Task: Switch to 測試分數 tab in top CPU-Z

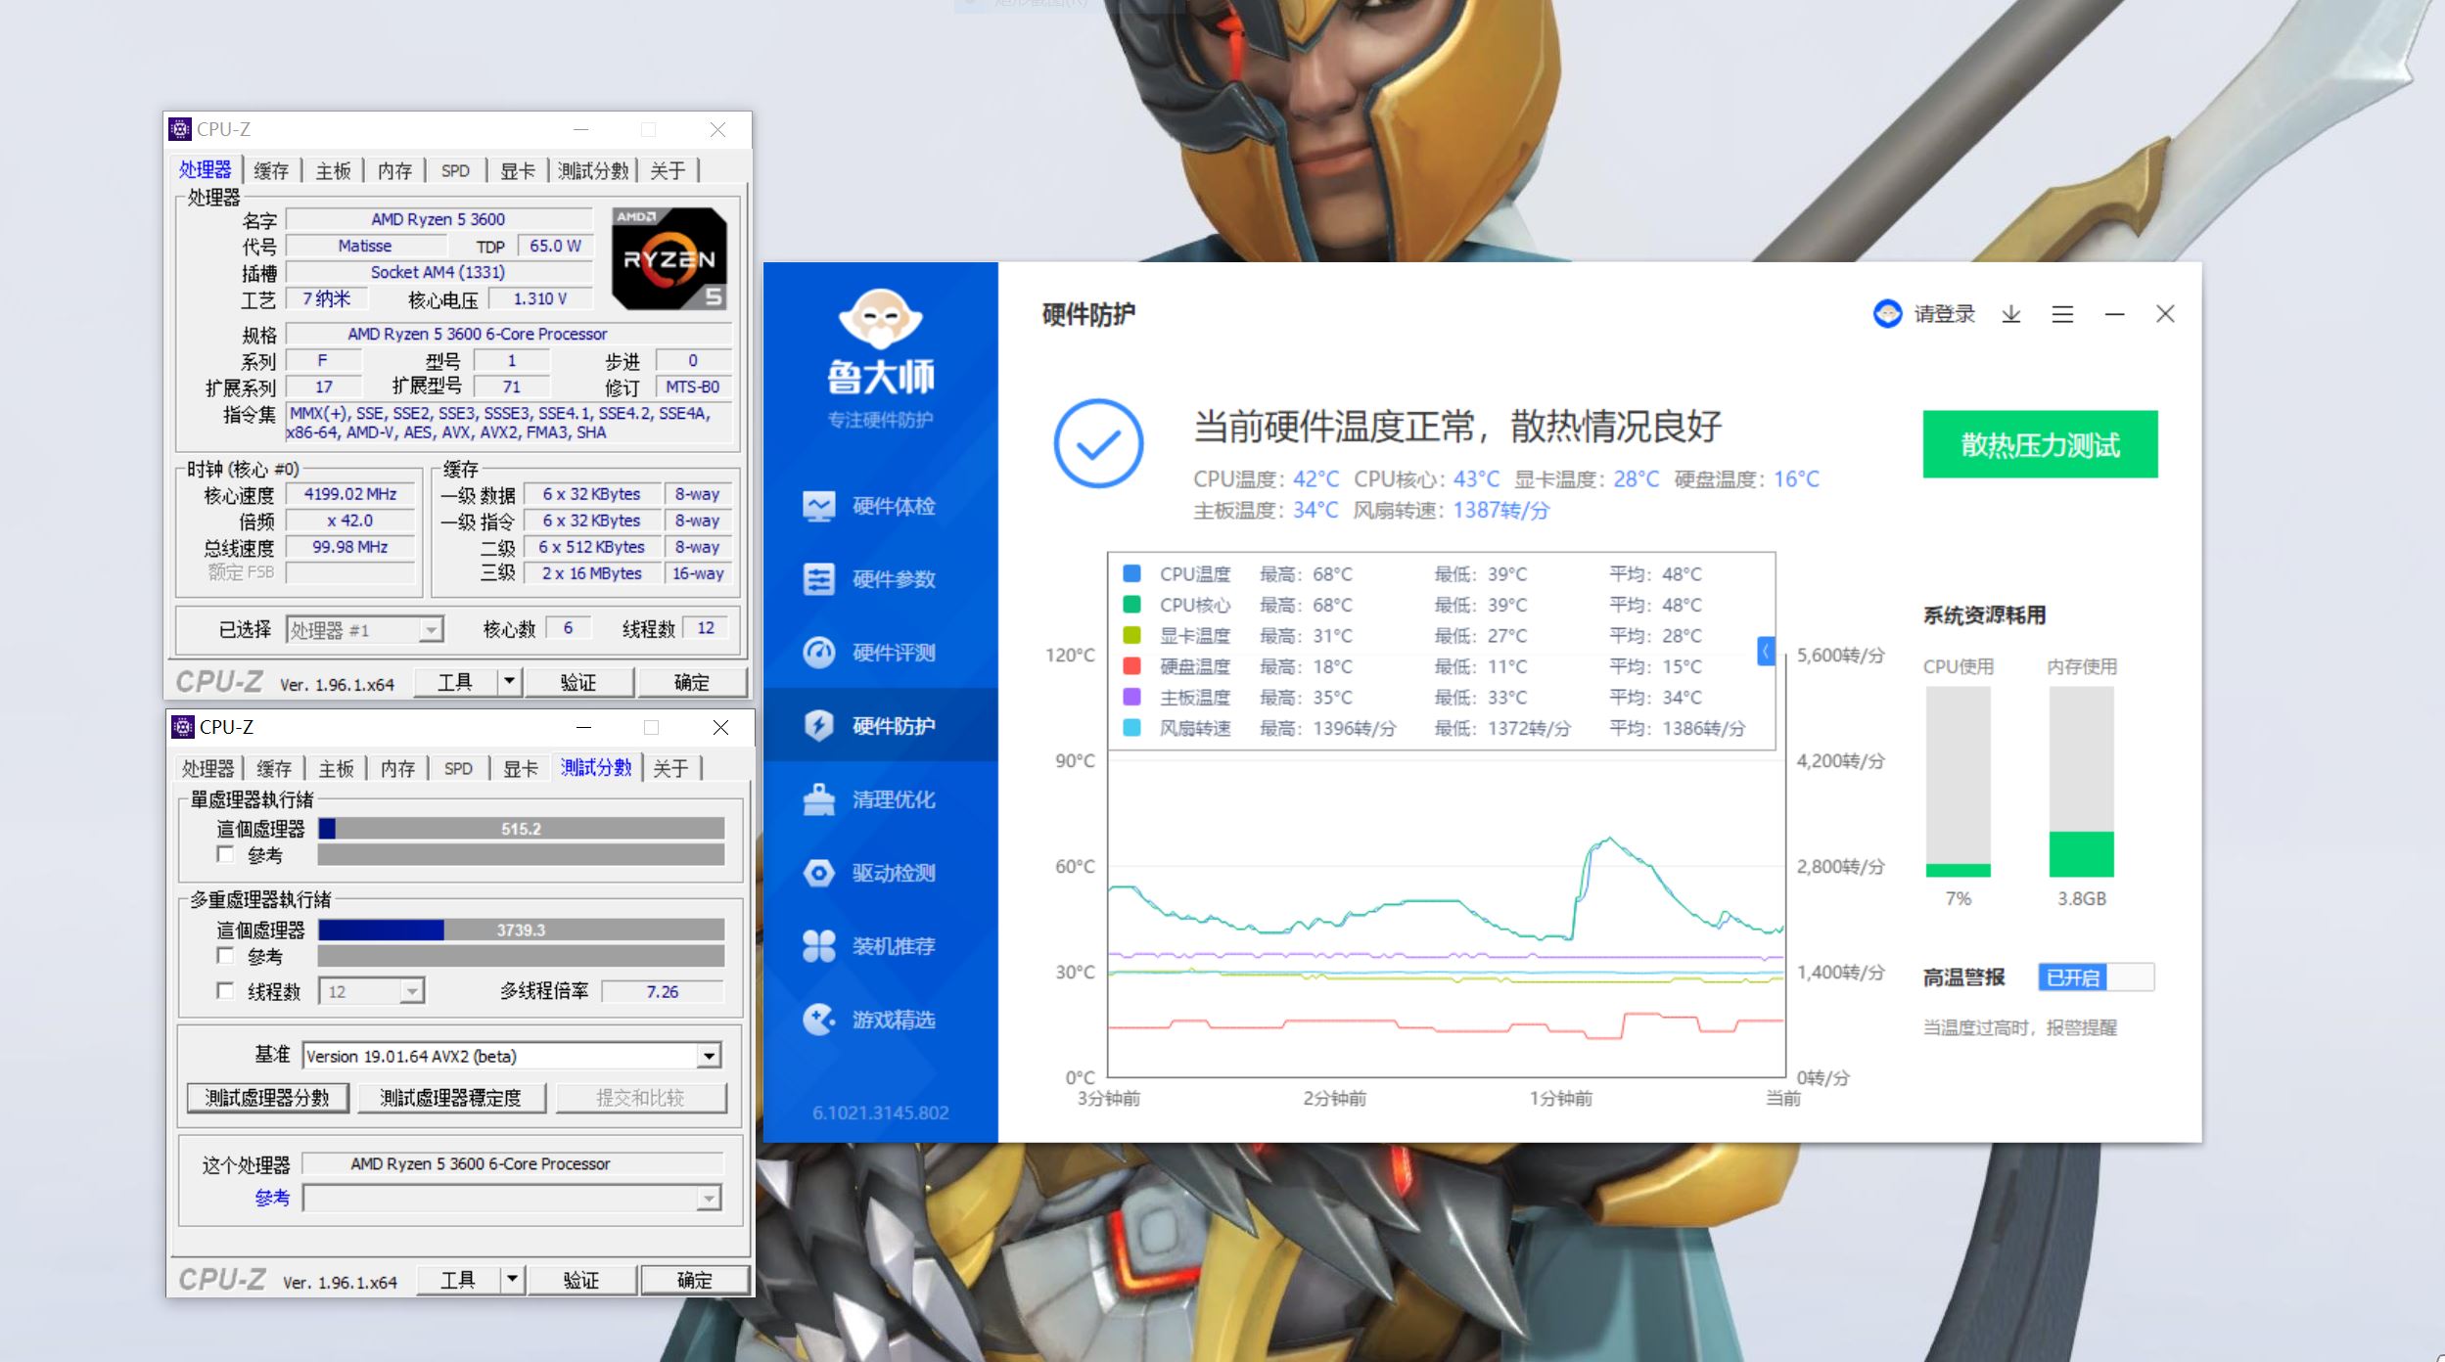Action: 593,171
